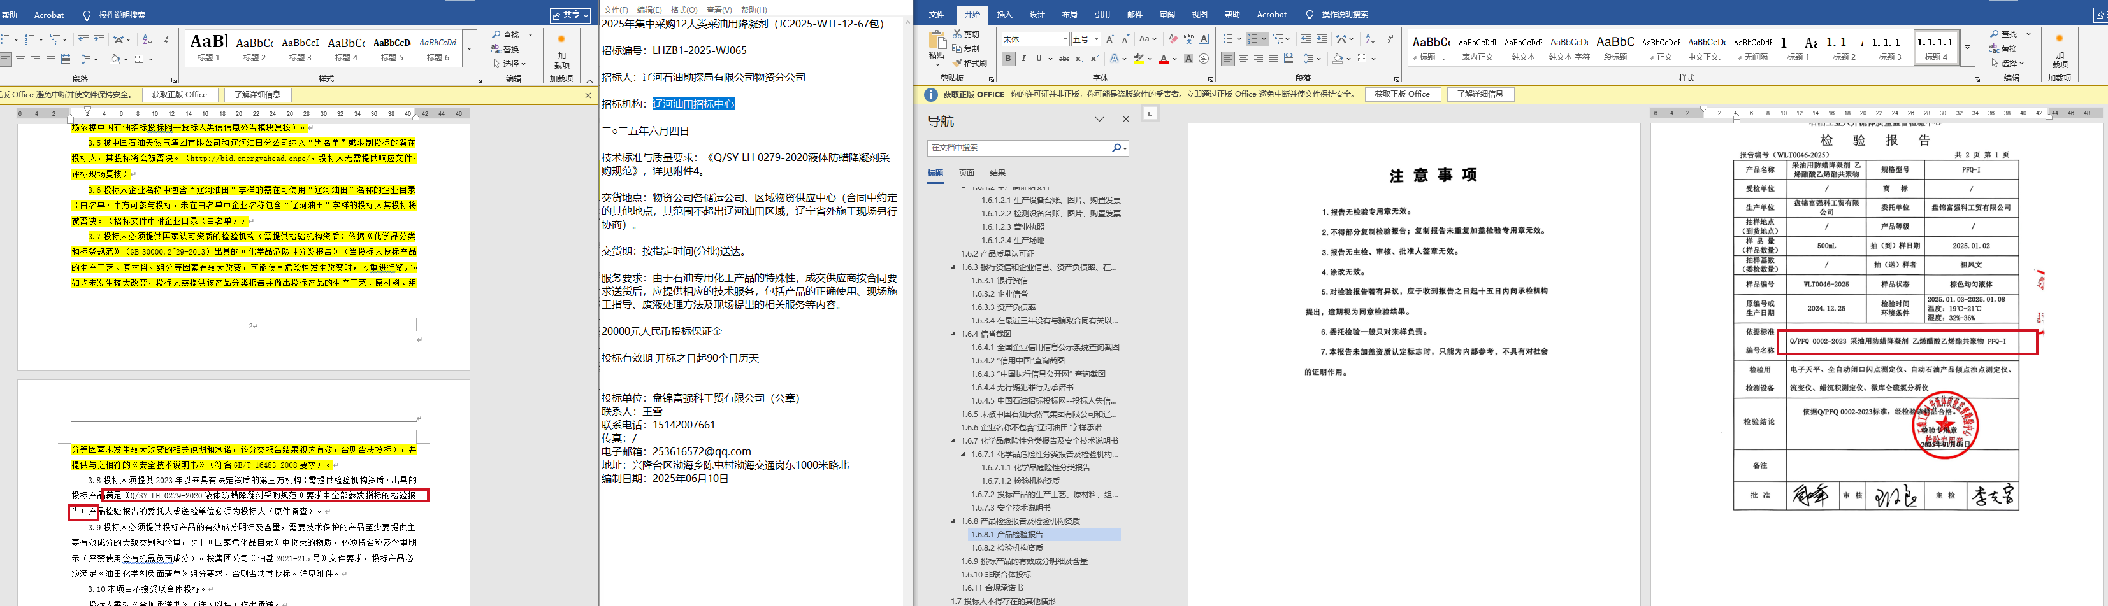This screenshot has width=2108, height=606.
Task: Toggle Justify alignment in right Word window
Action: tap(1274, 59)
